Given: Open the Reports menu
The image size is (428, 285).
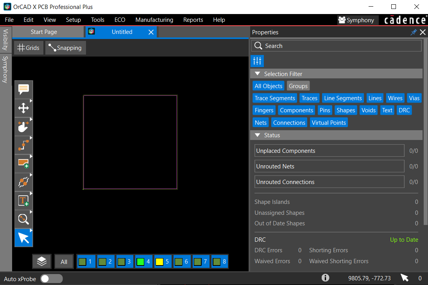Looking at the screenshot, I should 193,20.
